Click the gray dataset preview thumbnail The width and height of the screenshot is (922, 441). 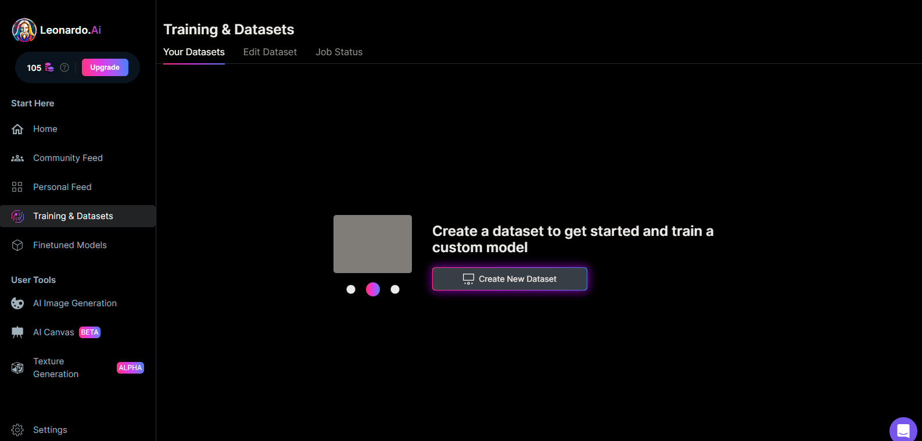[x=372, y=244]
